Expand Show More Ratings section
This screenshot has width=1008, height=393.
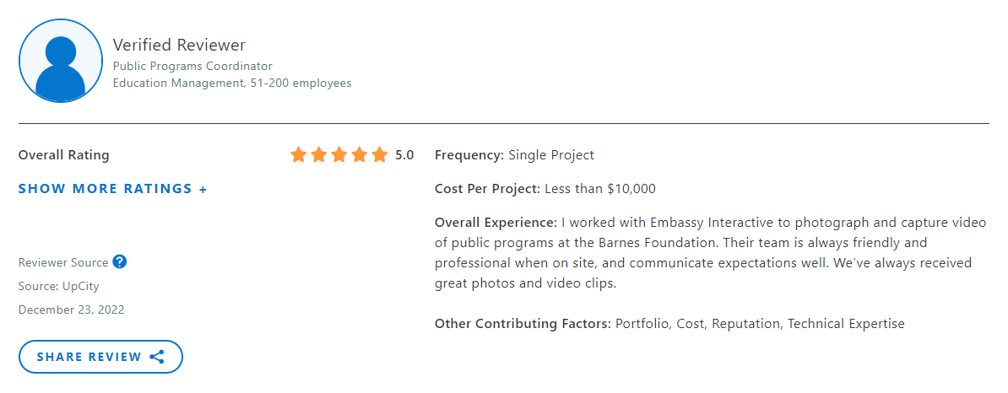click(112, 189)
